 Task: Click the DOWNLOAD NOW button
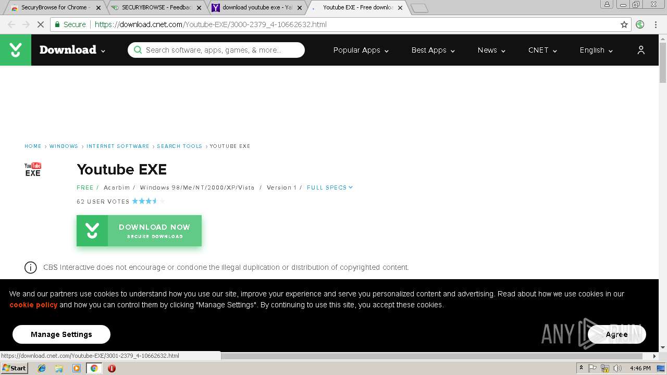click(x=139, y=231)
